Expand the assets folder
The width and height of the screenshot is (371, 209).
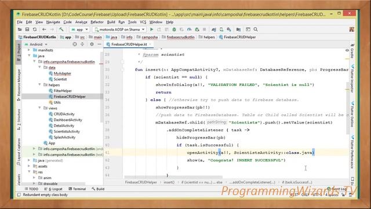click(x=29, y=166)
